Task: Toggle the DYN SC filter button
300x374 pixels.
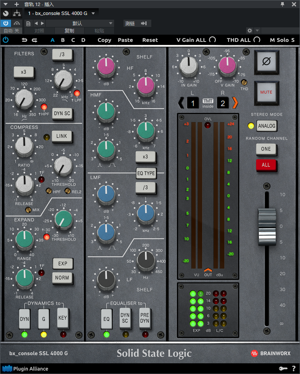Action: pos(62,113)
